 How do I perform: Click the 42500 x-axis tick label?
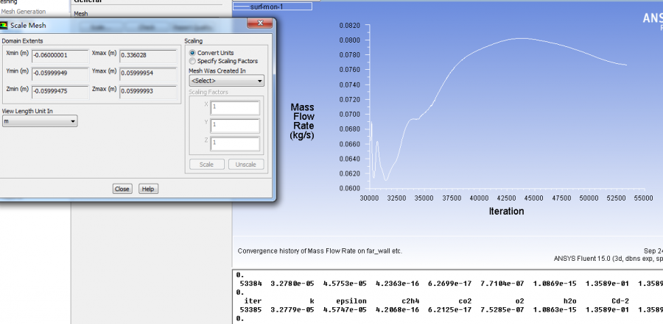(x=506, y=198)
